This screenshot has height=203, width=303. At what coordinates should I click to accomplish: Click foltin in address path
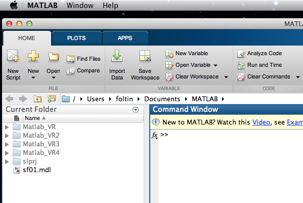[x=124, y=99]
